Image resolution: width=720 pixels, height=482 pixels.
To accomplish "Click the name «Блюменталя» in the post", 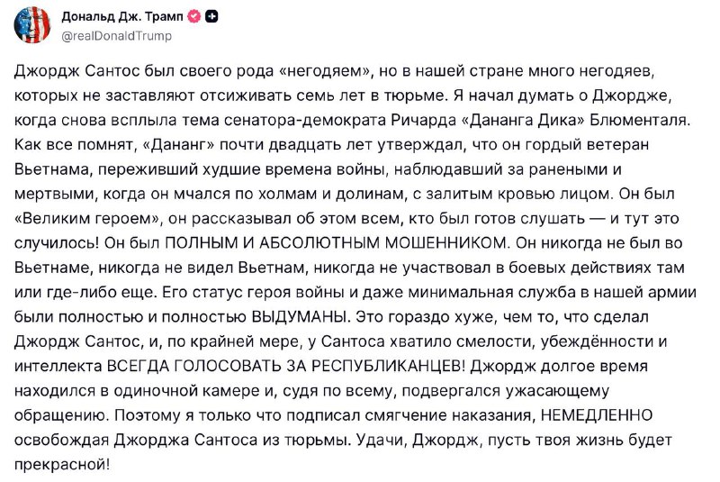I will click(635, 120).
